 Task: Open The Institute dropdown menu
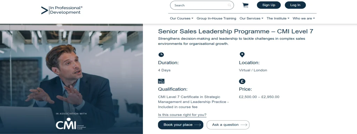(x=278, y=18)
